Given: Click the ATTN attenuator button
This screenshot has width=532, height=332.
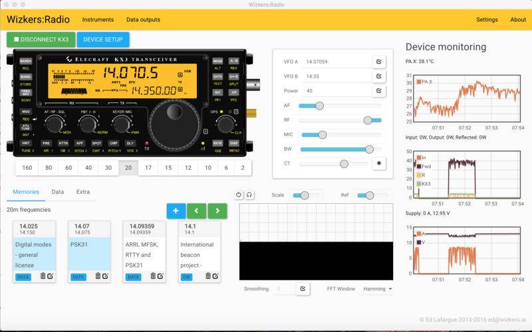Looking at the screenshot, I should (x=63, y=143).
